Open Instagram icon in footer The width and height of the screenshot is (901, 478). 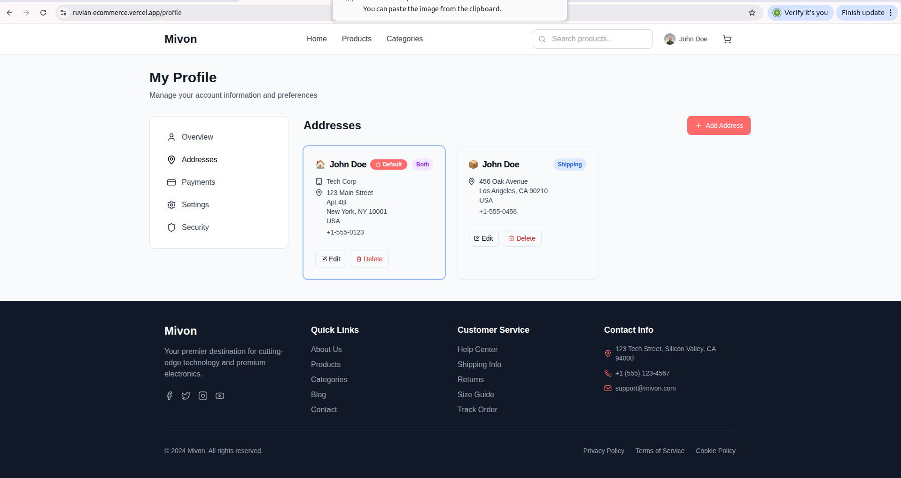tap(203, 396)
